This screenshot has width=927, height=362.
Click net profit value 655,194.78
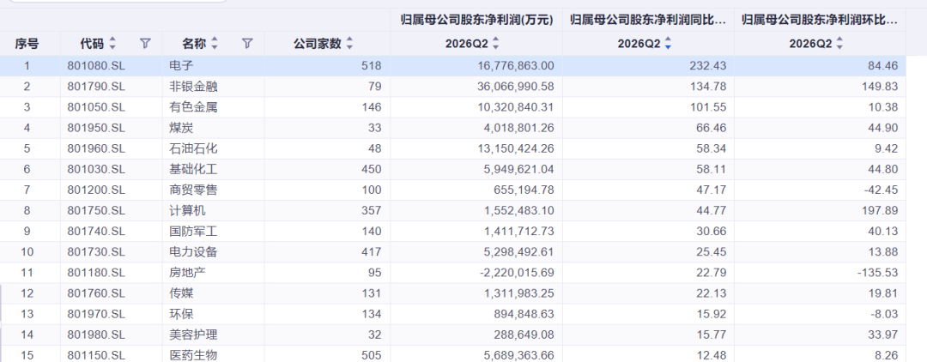pyautogui.click(x=524, y=190)
